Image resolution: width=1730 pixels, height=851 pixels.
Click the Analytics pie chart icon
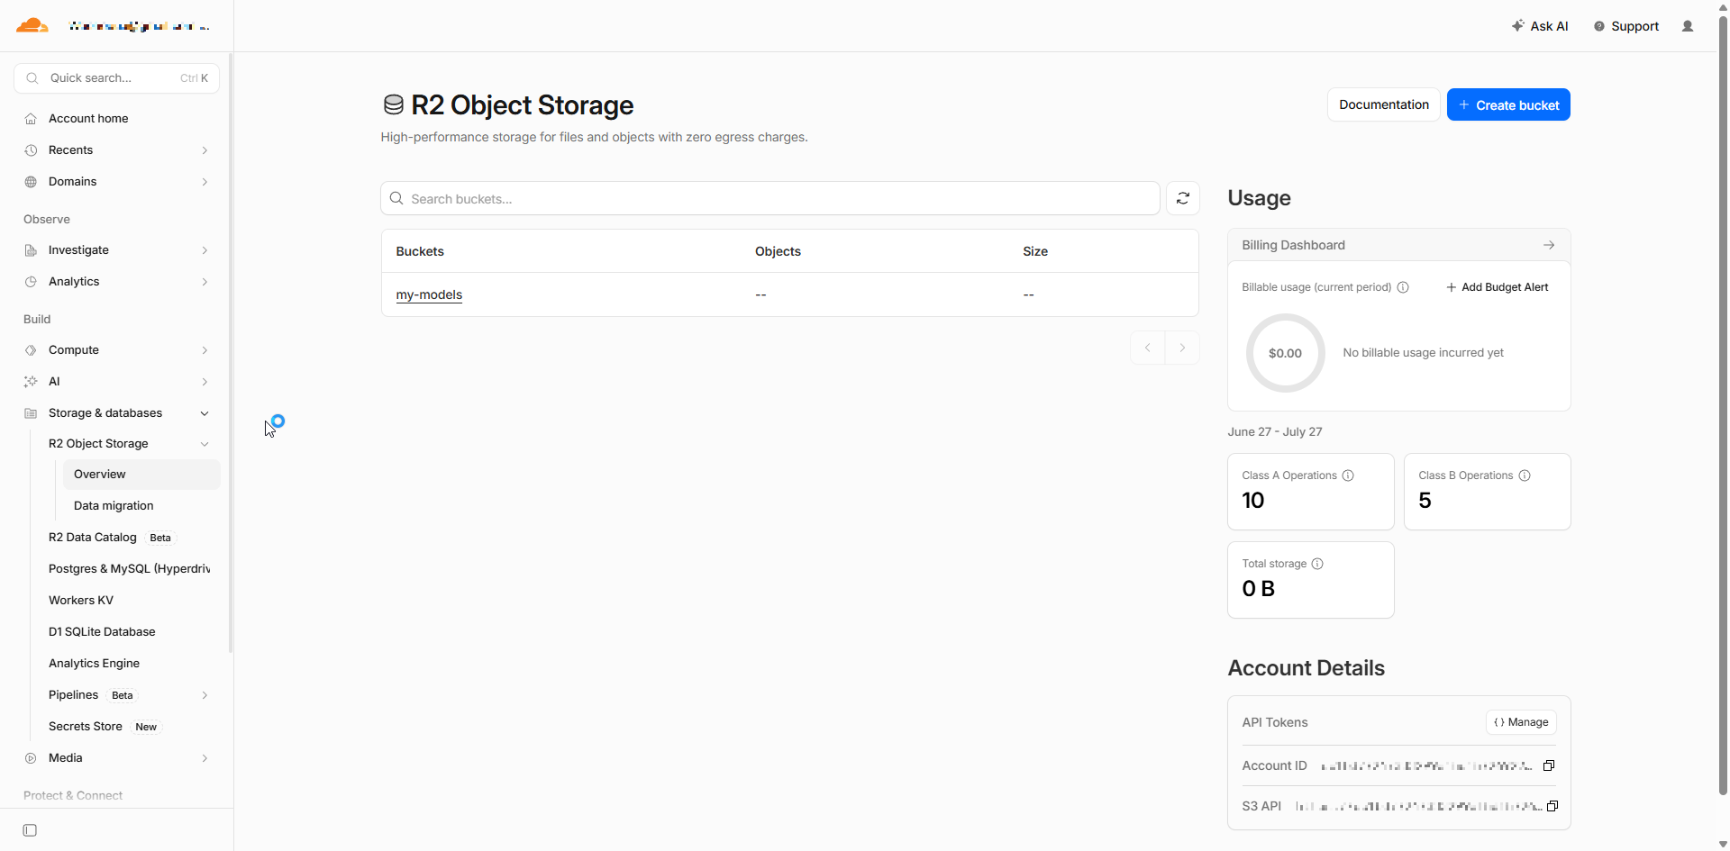31,282
